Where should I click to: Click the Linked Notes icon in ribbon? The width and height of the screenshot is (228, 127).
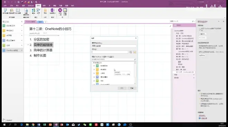click(x=53, y=11)
